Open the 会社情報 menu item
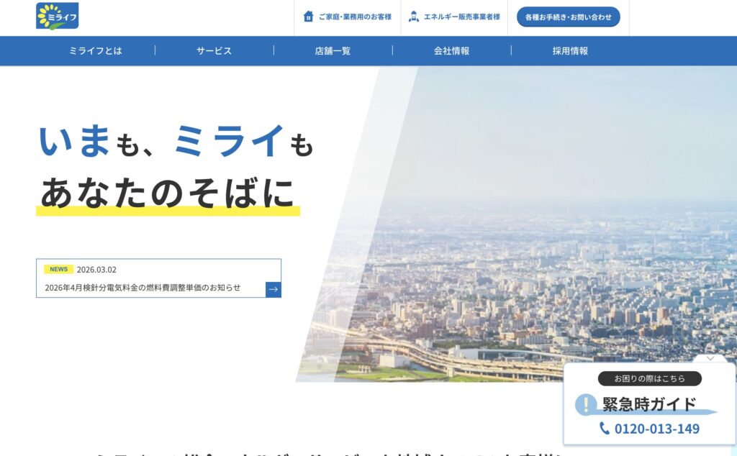737x456 pixels. click(x=451, y=51)
